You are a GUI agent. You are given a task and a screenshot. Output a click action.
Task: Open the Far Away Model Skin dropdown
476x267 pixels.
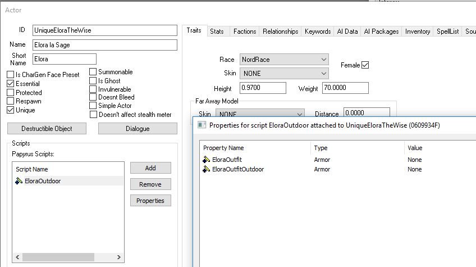[x=260, y=113]
